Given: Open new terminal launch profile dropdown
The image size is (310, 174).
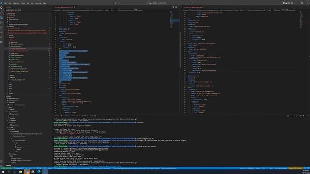Looking at the screenshot, I should click(x=298, y=116).
